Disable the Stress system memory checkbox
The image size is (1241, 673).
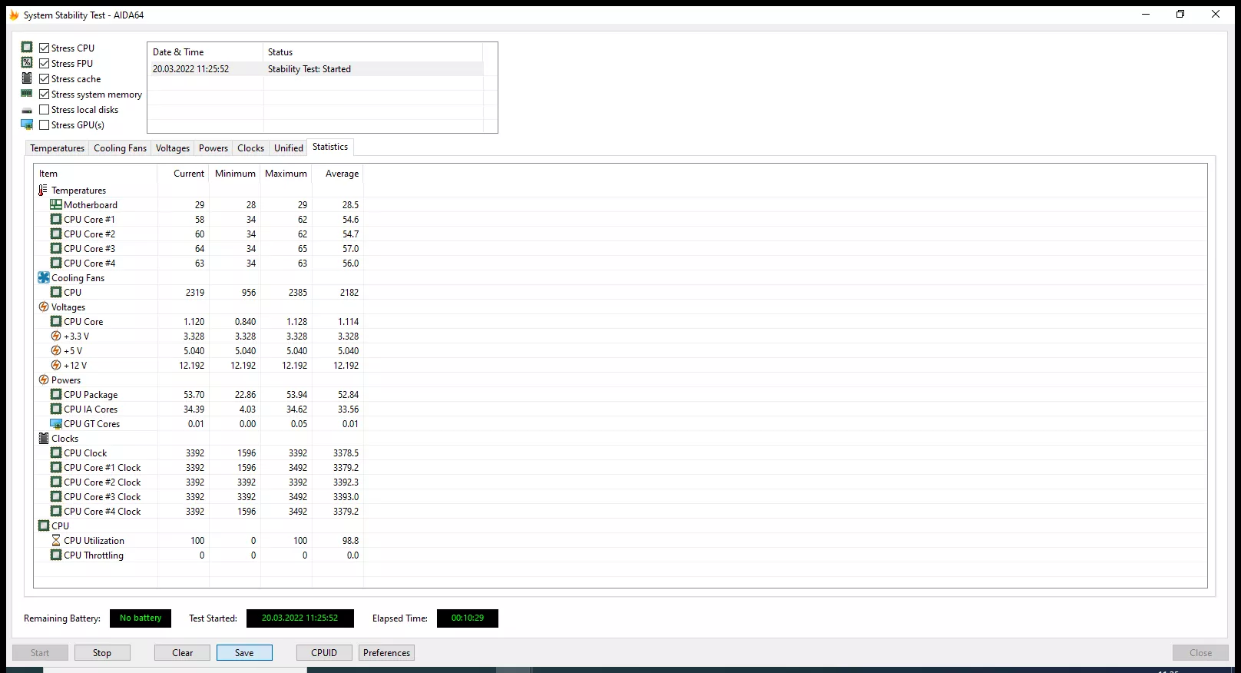click(45, 94)
